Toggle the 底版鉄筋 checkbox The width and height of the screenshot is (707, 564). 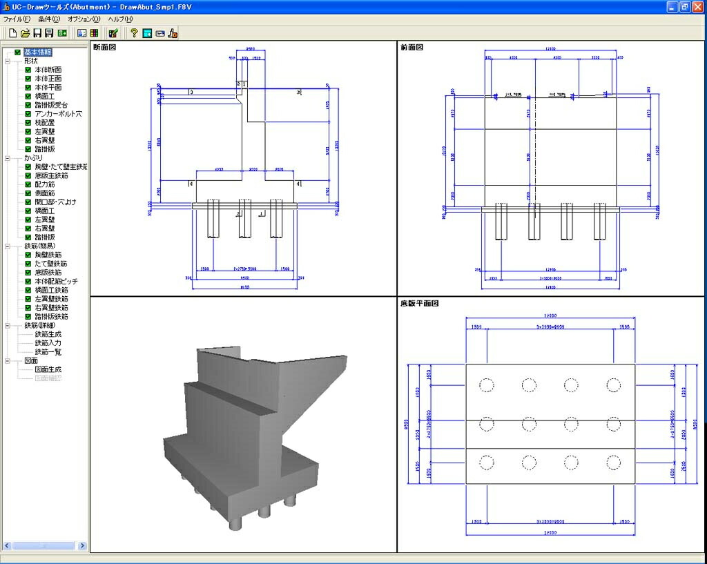[x=28, y=273]
